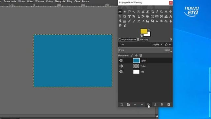The width and height of the screenshot is (211, 119).
Task: Select the Shear tool
Action: 143,17
